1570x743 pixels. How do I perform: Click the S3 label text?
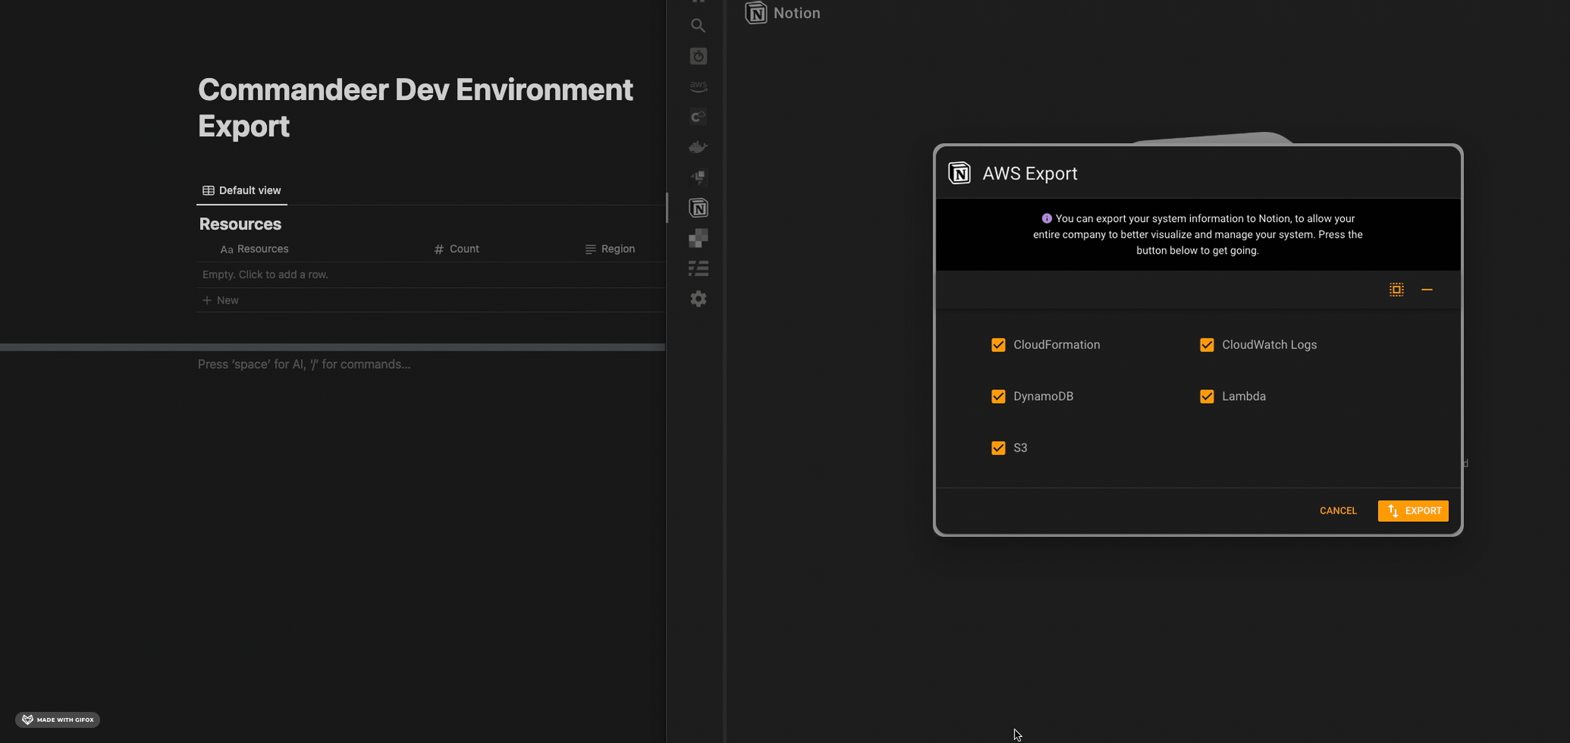coord(1020,448)
